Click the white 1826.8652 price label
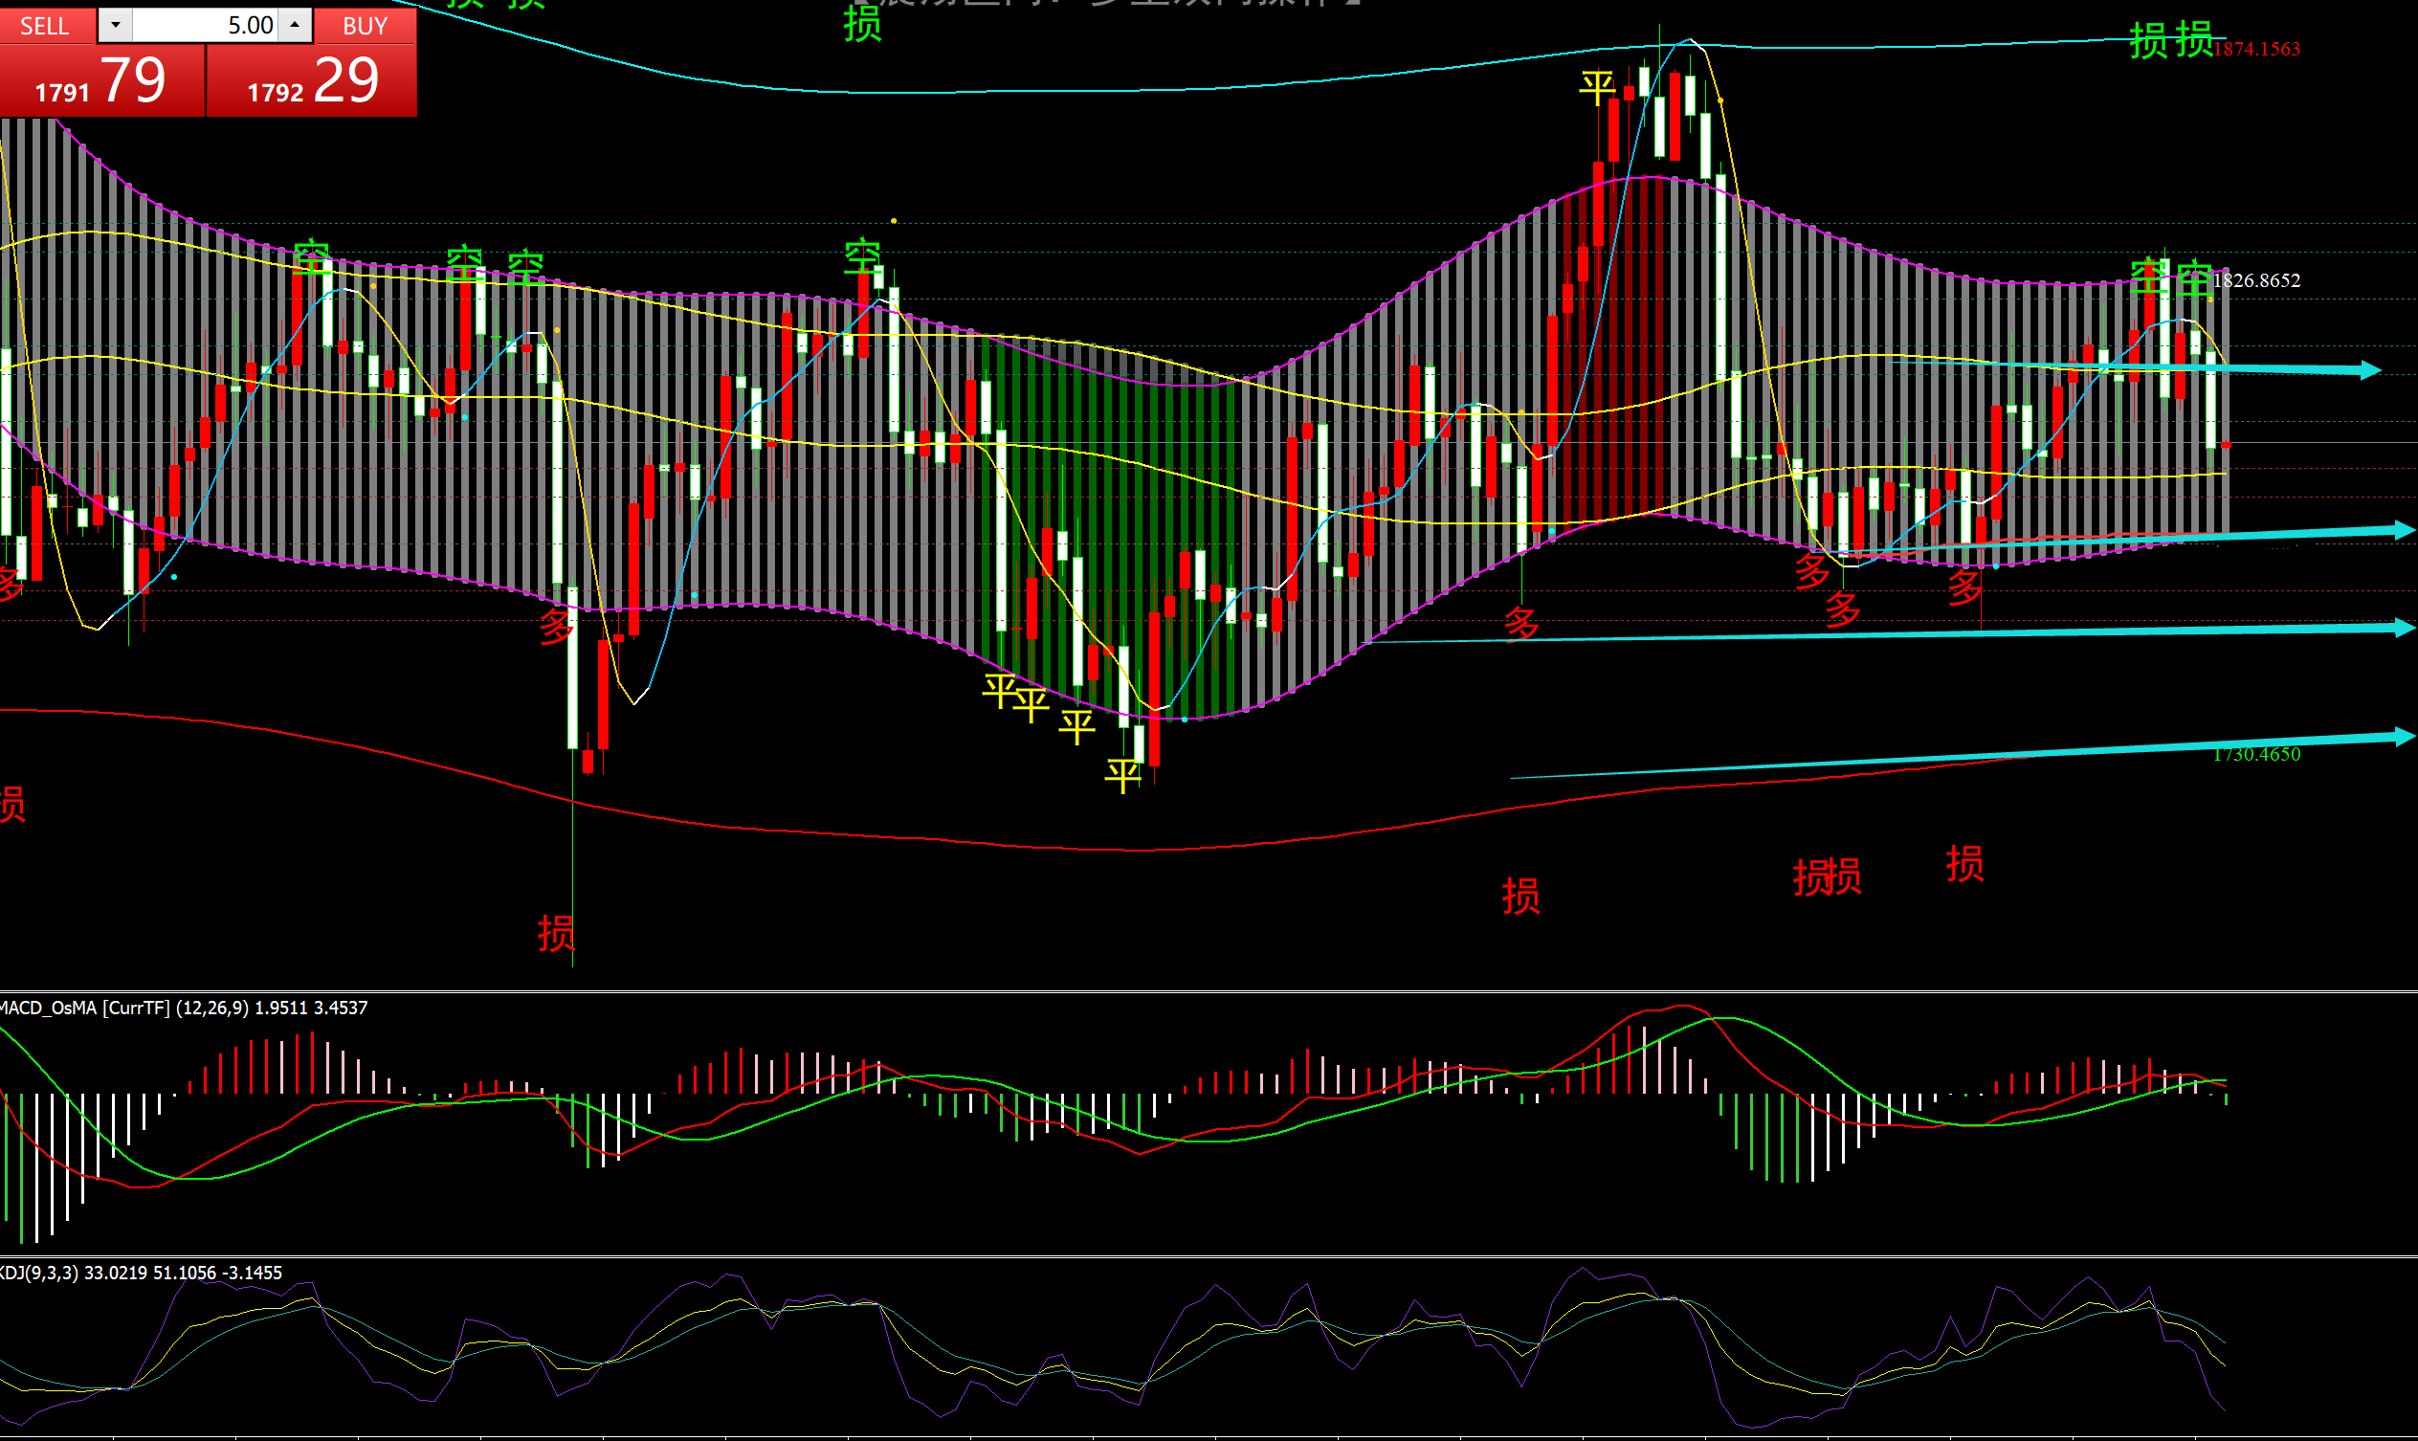This screenshot has height=1441, width=2418. (x=2256, y=280)
